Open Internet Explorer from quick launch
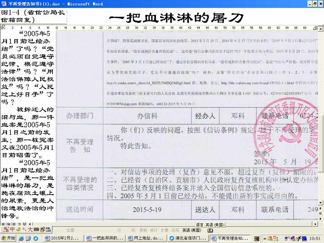This screenshot has width=324, height=243. click(21, 238)
